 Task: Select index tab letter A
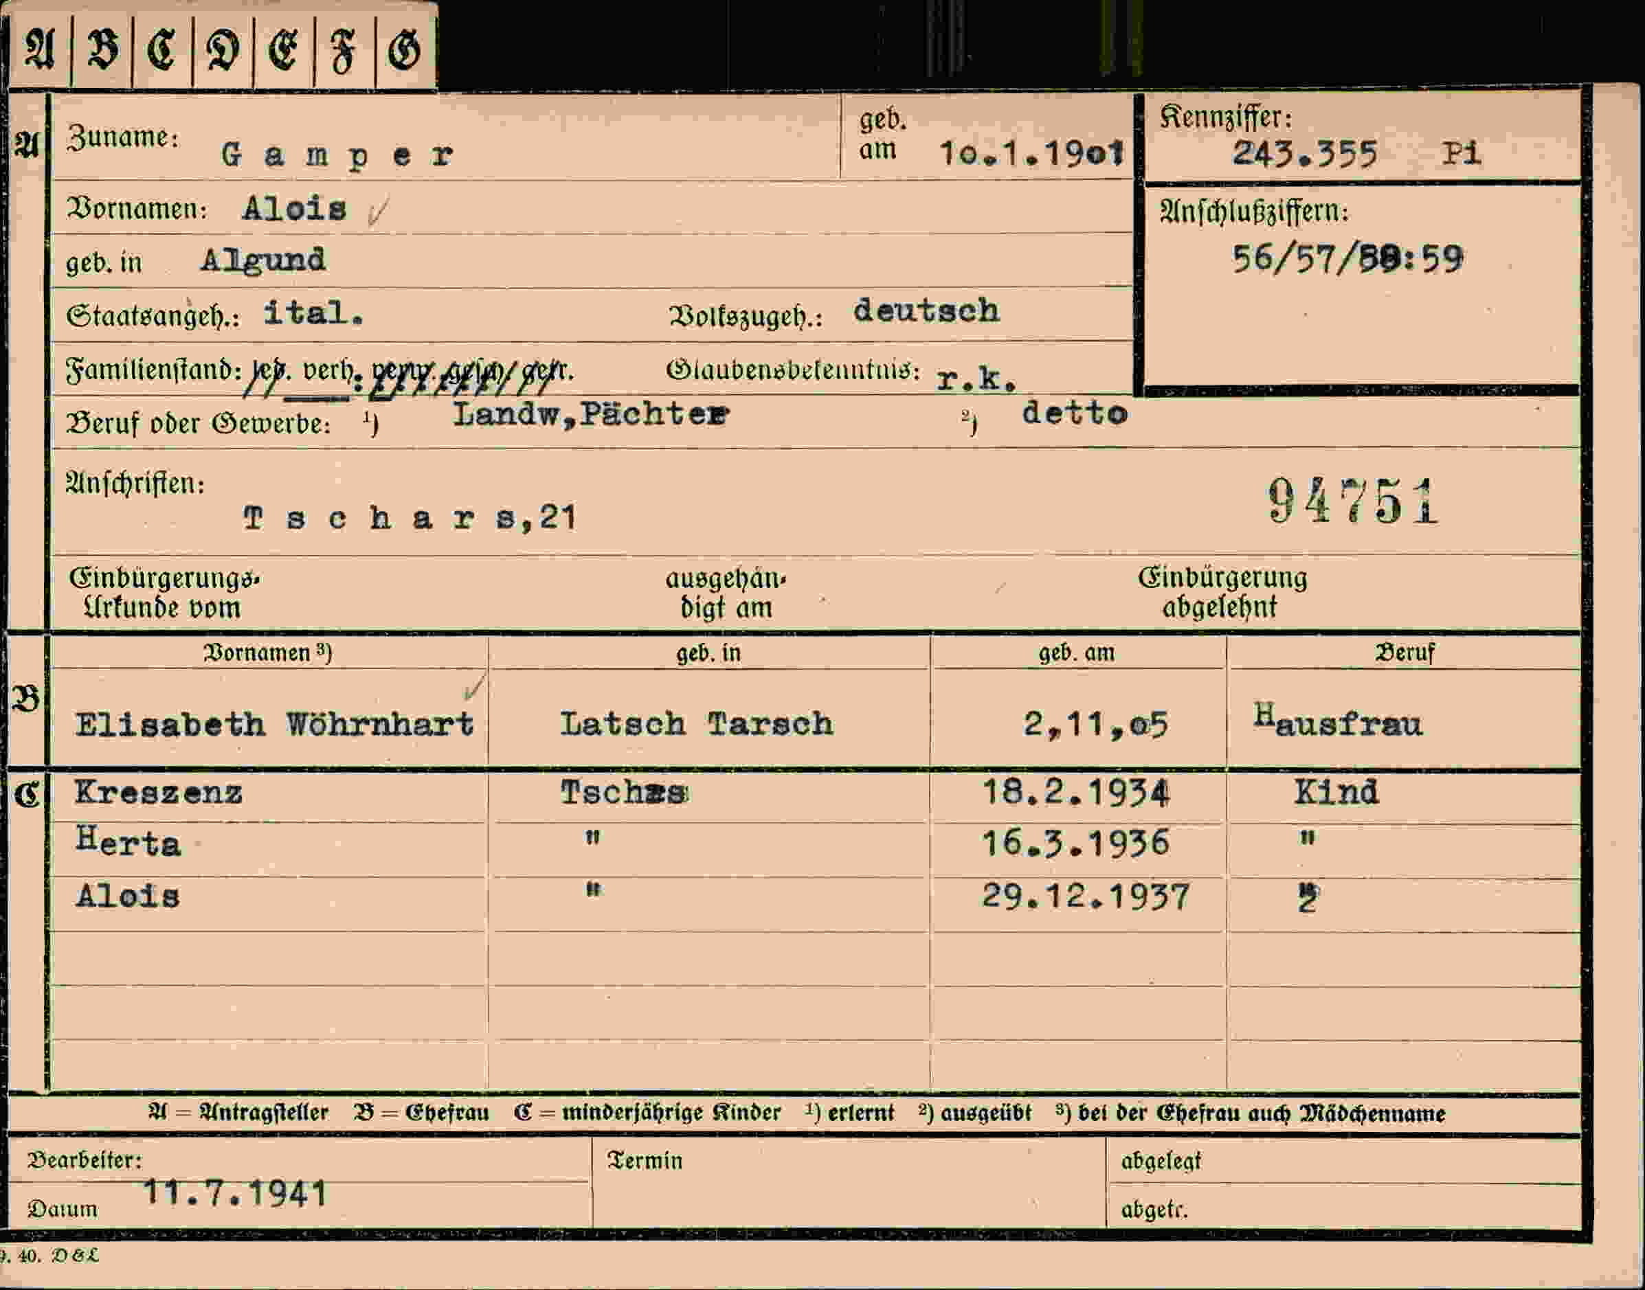click(40, 52)
